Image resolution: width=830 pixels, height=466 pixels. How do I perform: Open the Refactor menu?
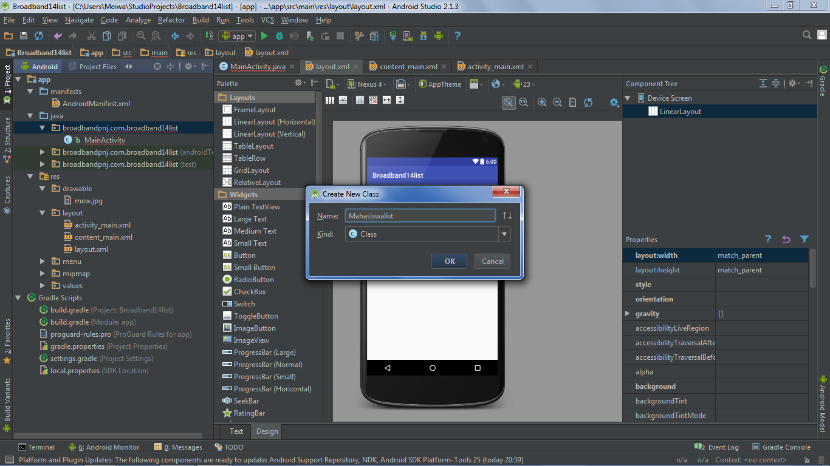click(171, 20)
